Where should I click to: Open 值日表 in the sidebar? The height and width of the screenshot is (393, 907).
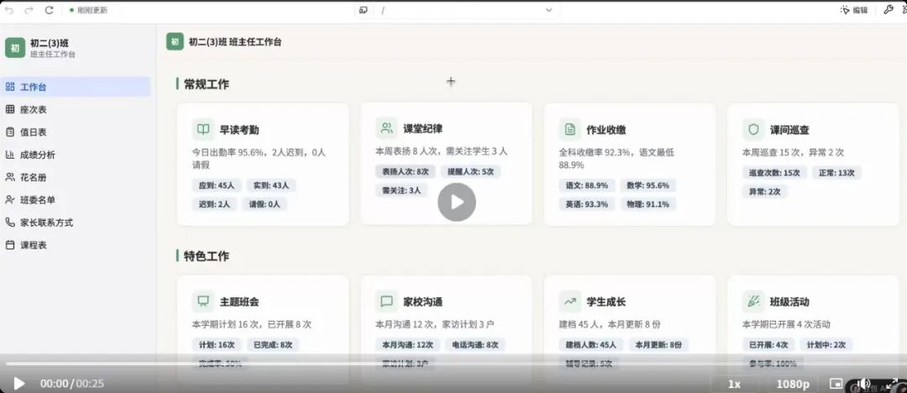[76, 132]
